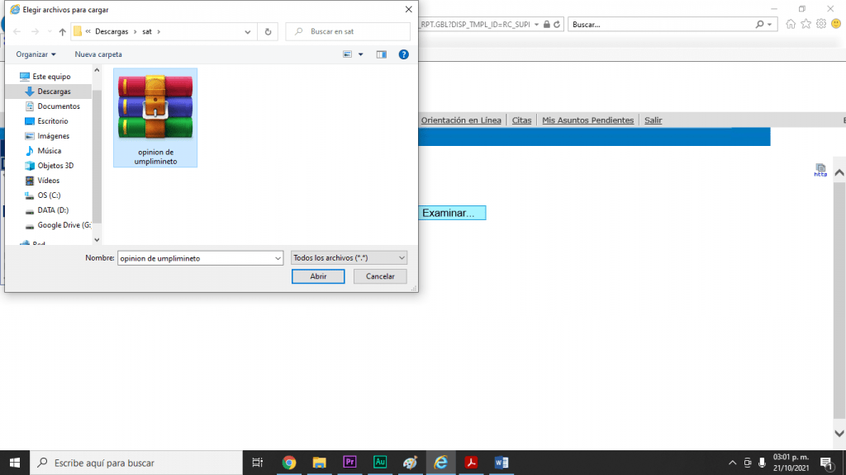Open the Citas link

(522, 120)
